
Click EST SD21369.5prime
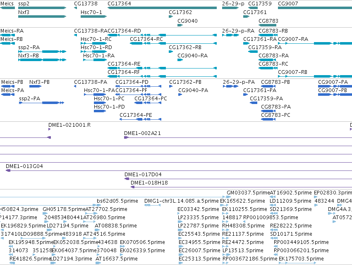pos(291,209)
